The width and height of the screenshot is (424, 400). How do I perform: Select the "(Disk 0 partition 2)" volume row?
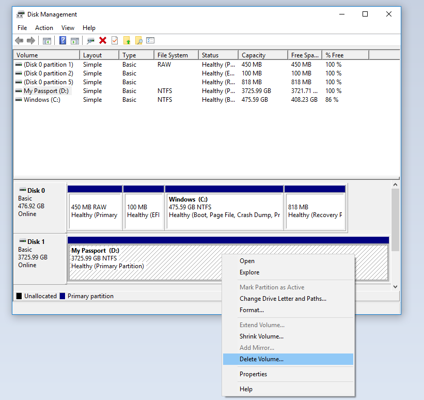pos(49,73)
